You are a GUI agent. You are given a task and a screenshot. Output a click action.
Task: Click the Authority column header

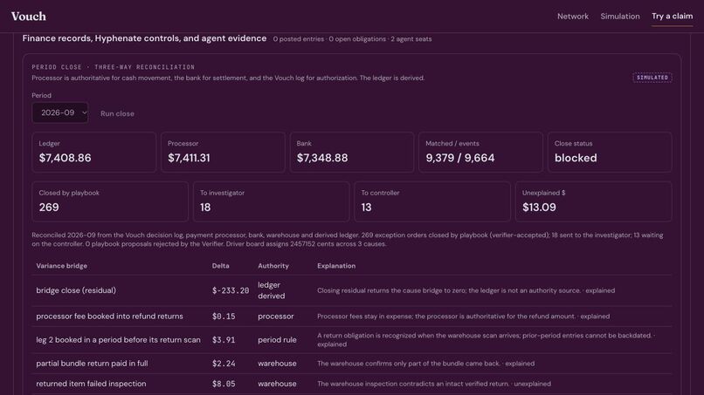pyautogui.click(x=273, y=266)
